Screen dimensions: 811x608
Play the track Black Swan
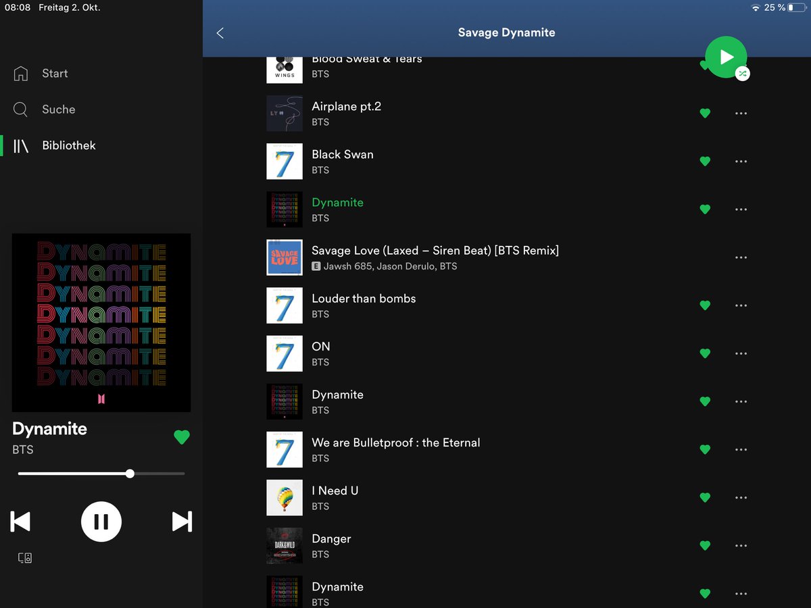click(x=343, y=155)
